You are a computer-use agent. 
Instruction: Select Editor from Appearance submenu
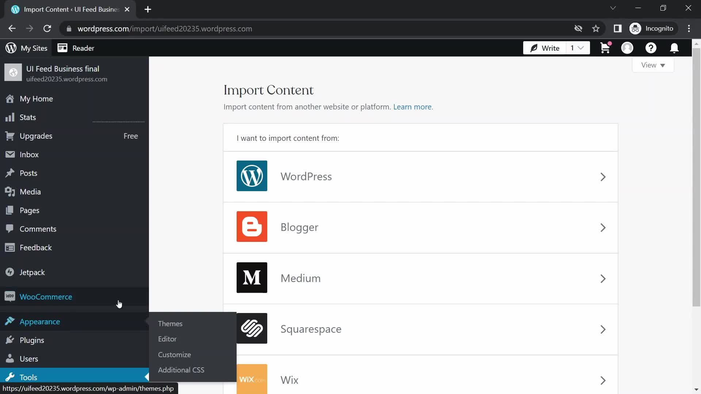pyautogui.click(x=168, y=339)
